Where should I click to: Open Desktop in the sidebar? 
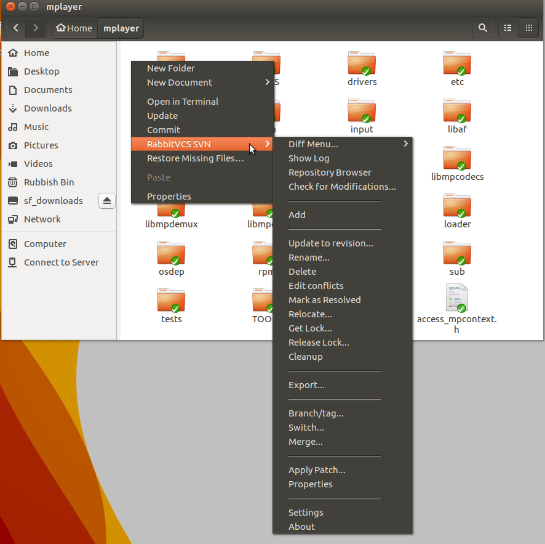pos(59,71)
